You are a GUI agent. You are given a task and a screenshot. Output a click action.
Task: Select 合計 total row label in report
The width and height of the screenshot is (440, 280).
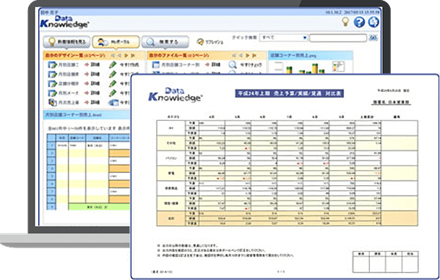(171, 219)
